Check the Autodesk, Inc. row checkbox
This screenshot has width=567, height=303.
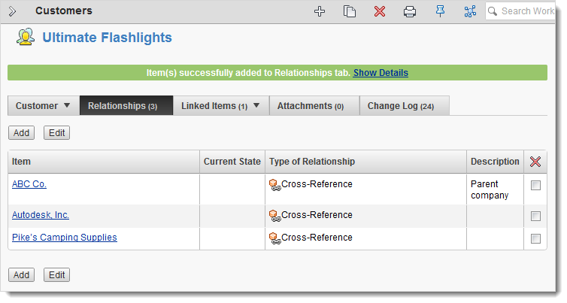tap(535, 217)
